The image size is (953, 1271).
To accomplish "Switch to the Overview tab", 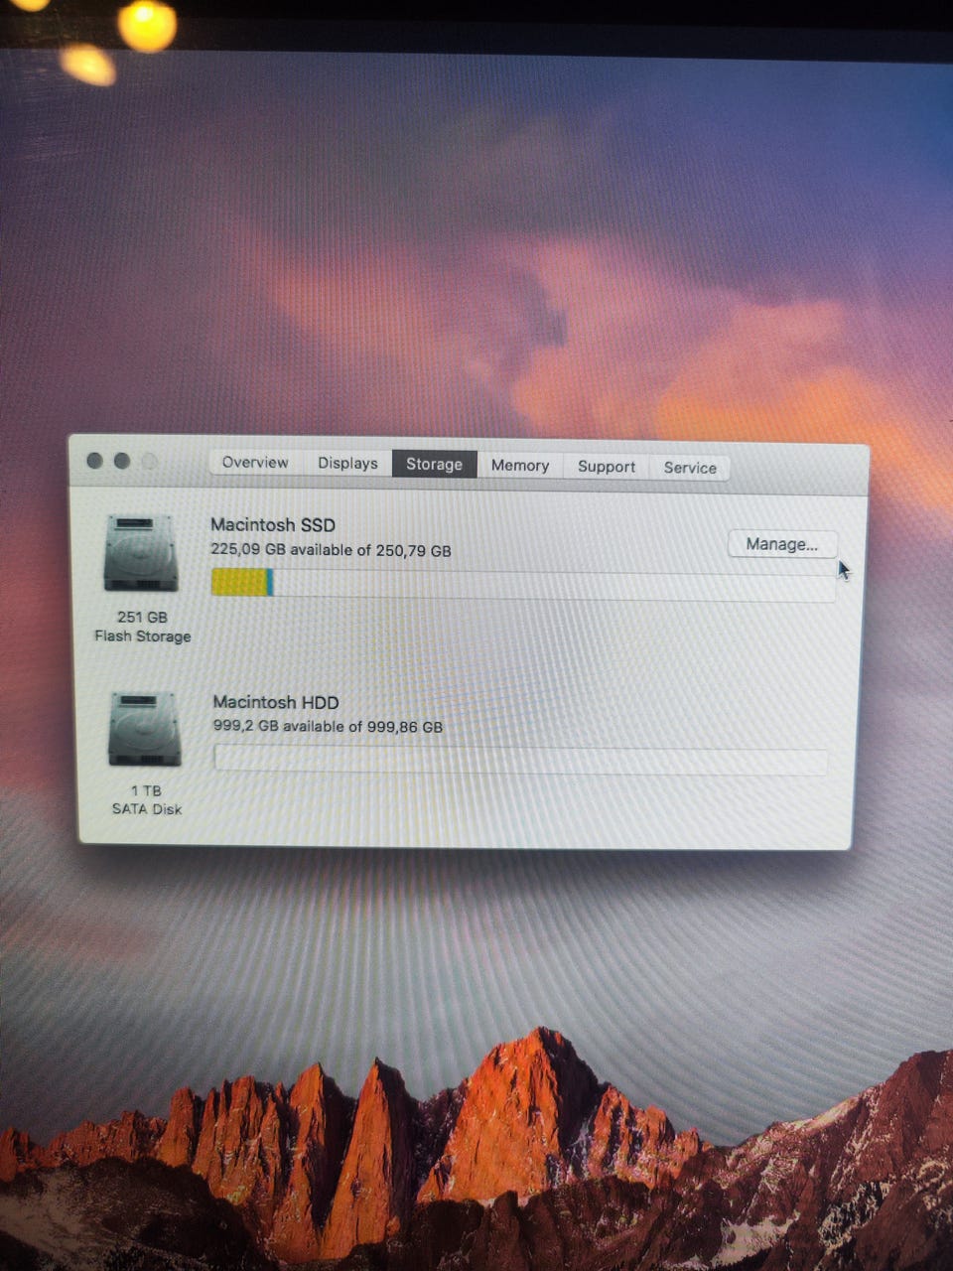I will 255,463.
